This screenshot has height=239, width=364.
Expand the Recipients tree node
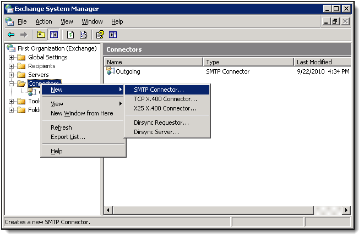click(x=11, y=66)
